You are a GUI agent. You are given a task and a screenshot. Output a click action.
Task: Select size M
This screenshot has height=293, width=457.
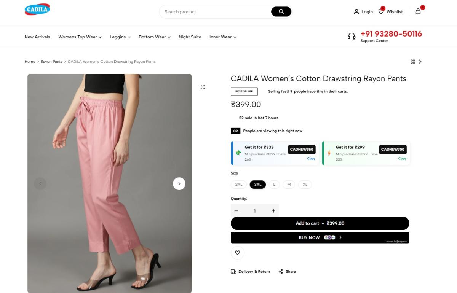tap(289, 185)
